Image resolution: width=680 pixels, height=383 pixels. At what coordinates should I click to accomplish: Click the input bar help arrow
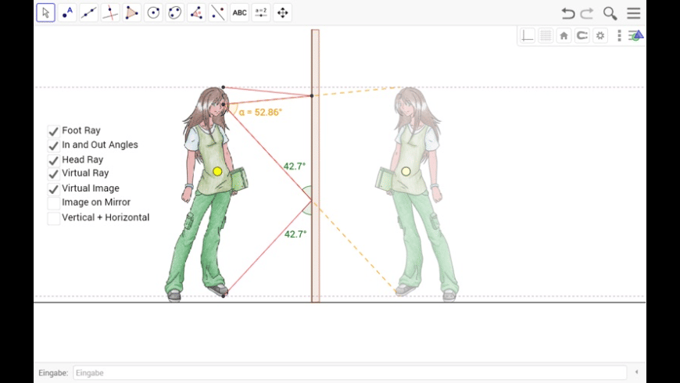pos(636,372)
